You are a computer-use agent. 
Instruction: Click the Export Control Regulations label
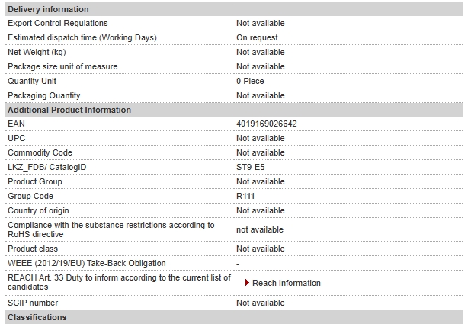(x=58, y=23)
